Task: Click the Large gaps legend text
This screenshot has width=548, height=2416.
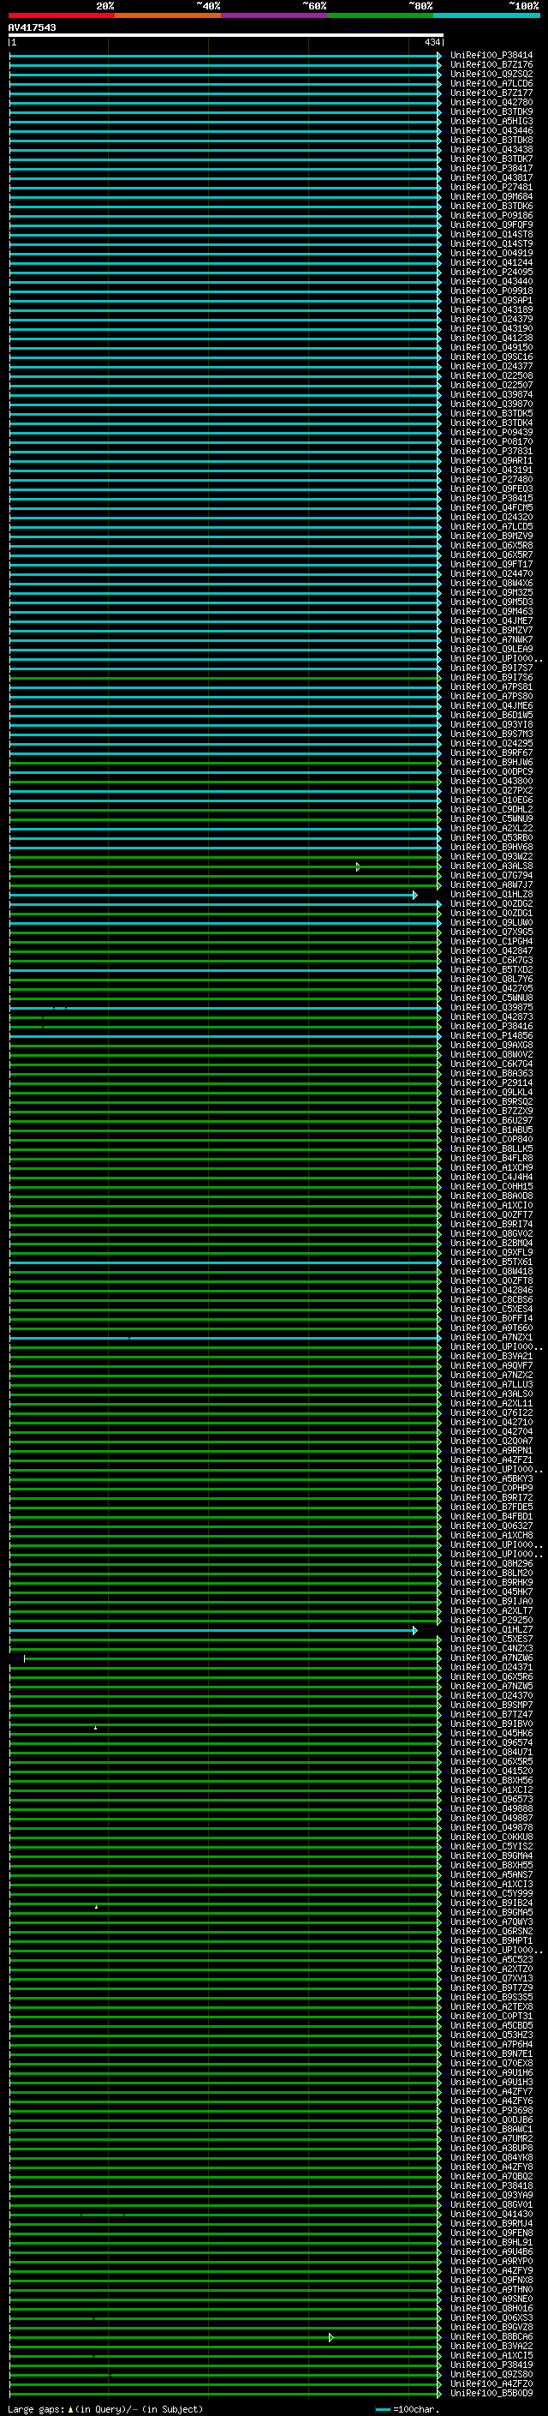Action: coord(105,2408)
